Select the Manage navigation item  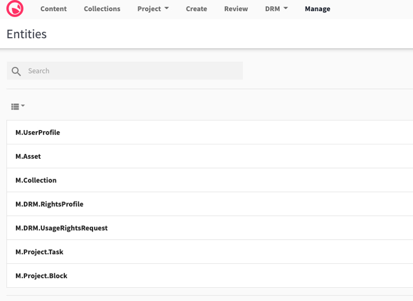click(317, 9)
